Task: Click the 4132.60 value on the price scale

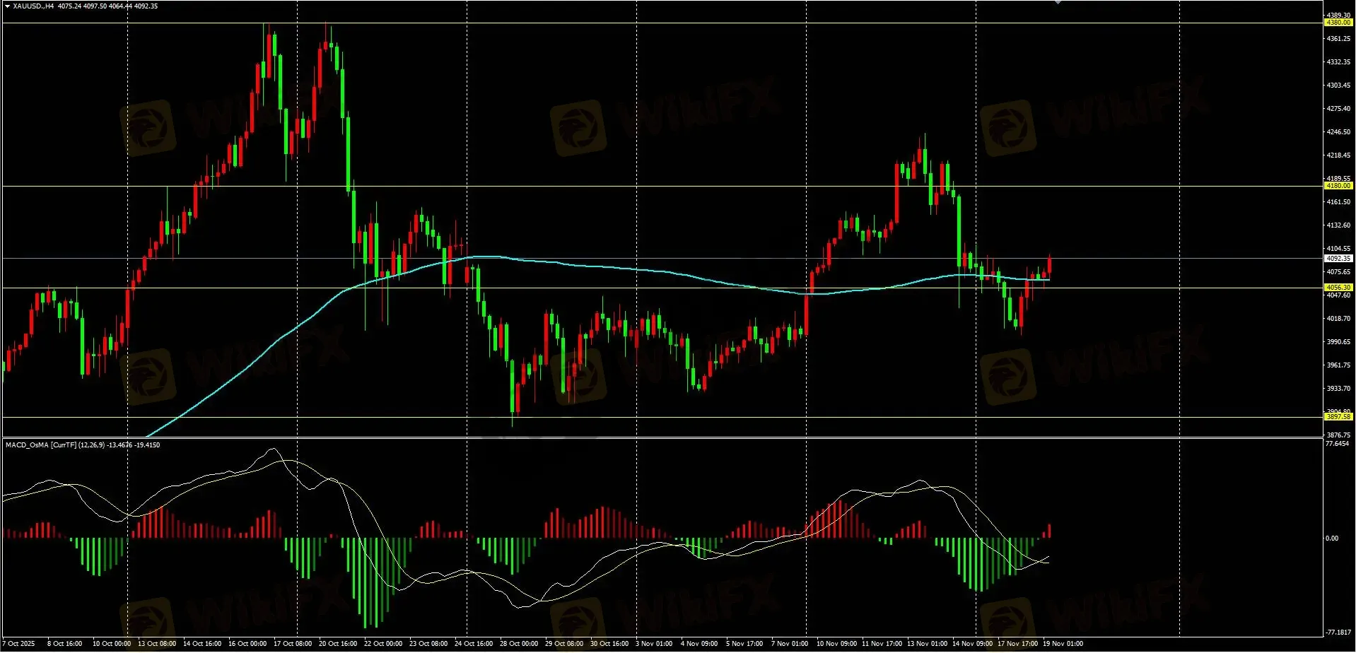Action: [x=1338, y=225]
